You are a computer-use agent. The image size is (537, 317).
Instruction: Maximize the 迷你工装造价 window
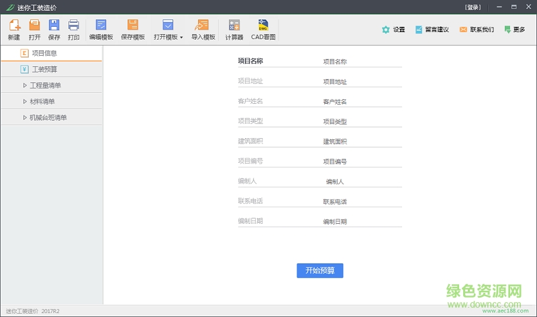click(x=514, y=7)
